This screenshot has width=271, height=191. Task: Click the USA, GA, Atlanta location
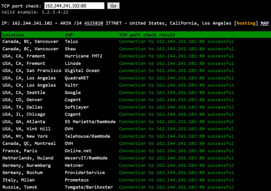(24, 122)
